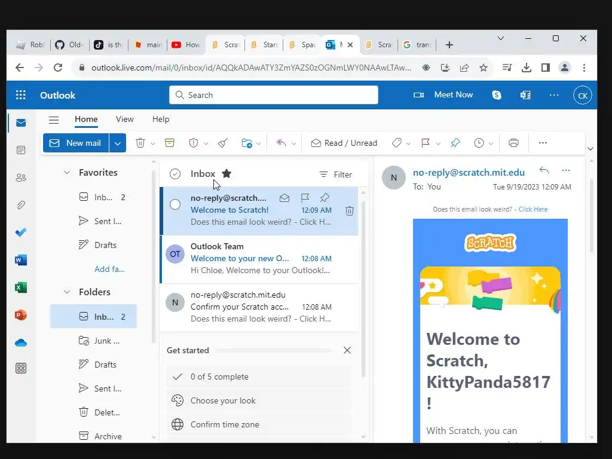Expand the ribbon chevron
Screen dimensions: 612x459
[x=590, y=149]
